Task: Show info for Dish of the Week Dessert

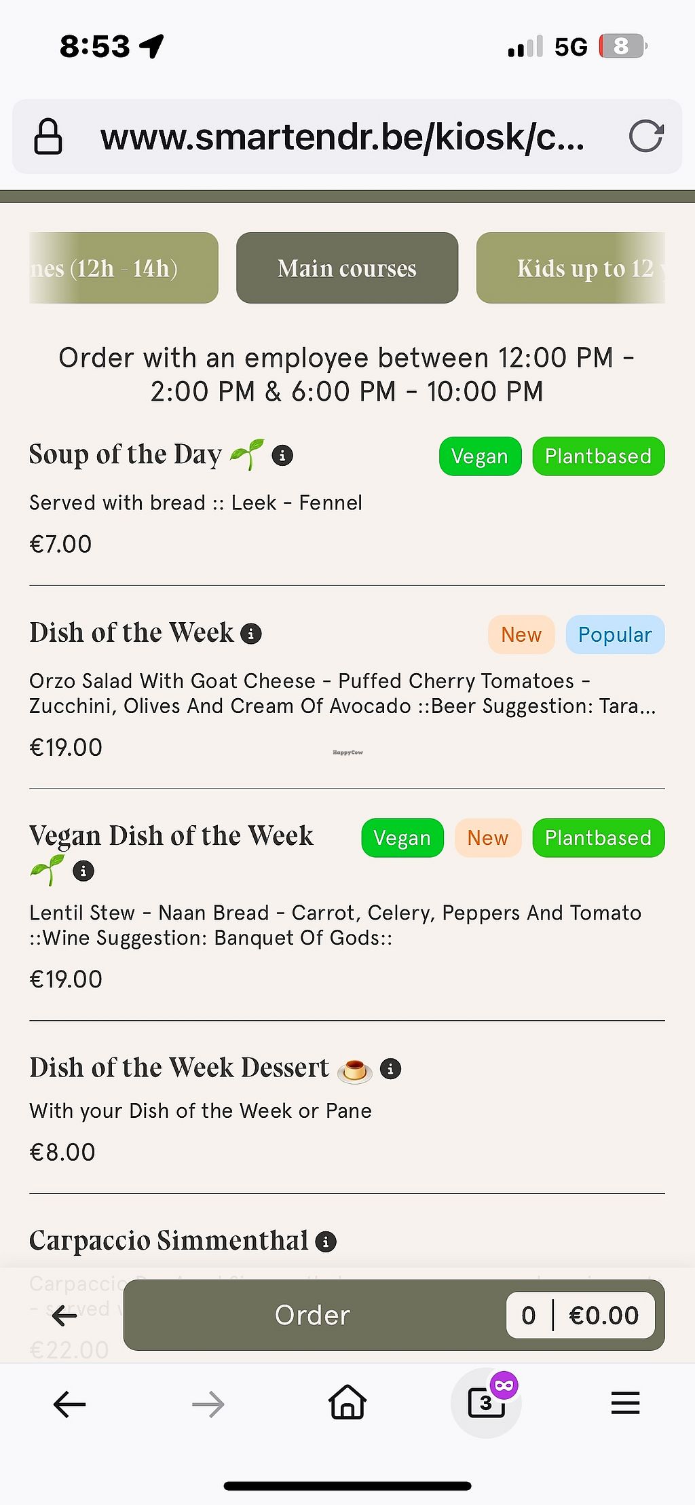Action: coord(390,1068)
